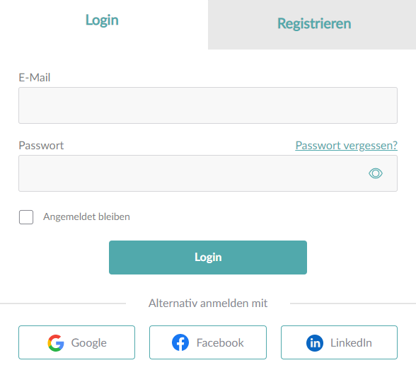Screen dimensions: 416x370
Task: Click the colorful Google G logo
Action: 56,342
